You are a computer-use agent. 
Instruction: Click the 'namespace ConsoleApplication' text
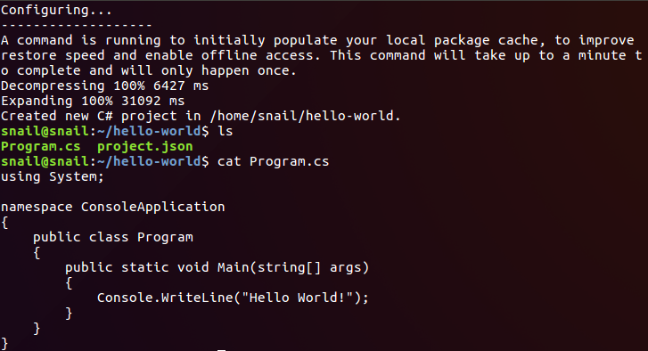pos(113,207)
